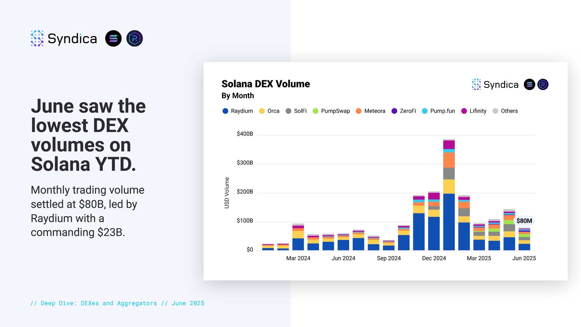
Task: Toggle the ZeroFi legend entry
Action: tap(404, 111)
